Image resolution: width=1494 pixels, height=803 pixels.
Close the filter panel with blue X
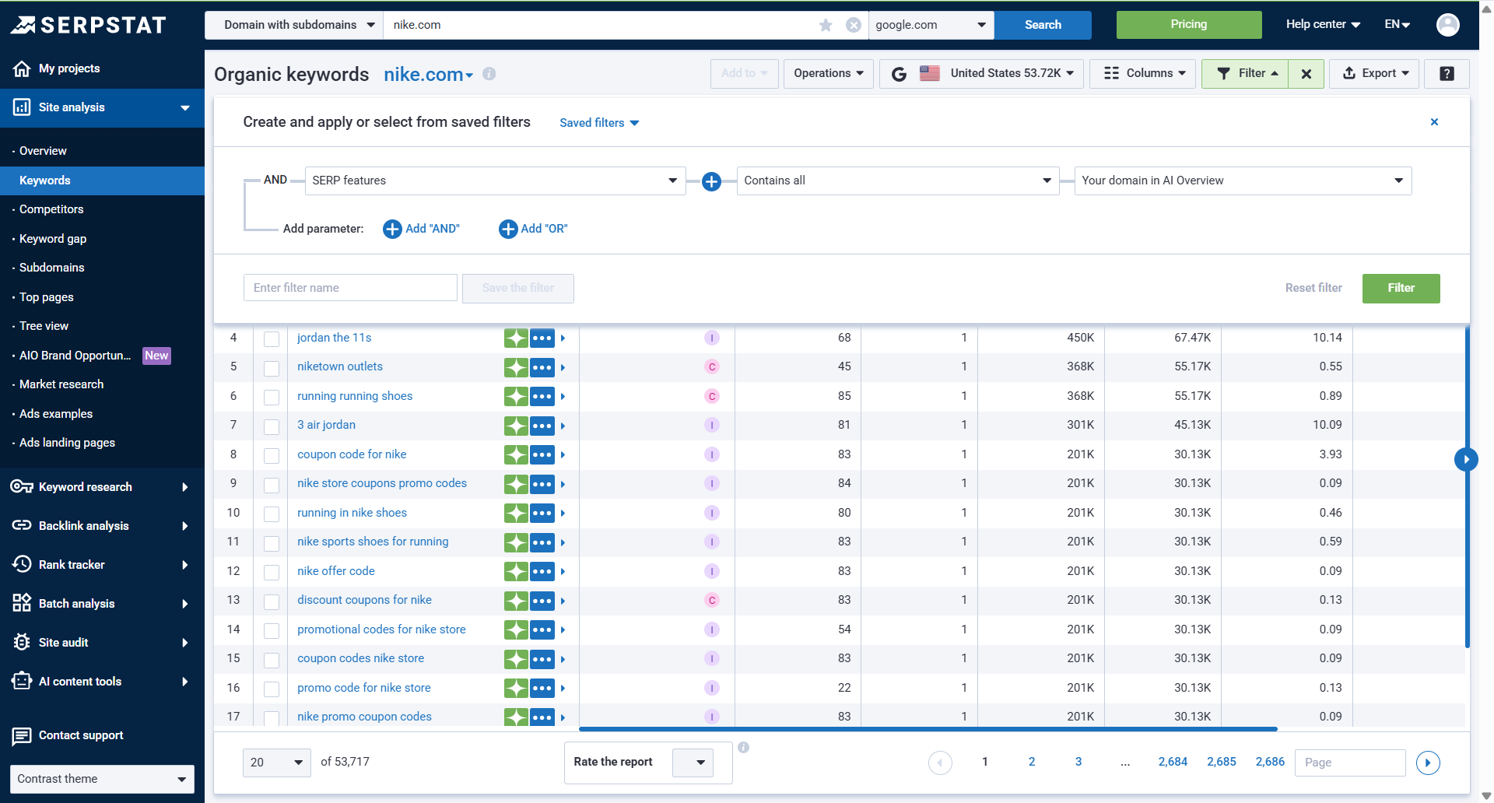tap(1434, 122)
